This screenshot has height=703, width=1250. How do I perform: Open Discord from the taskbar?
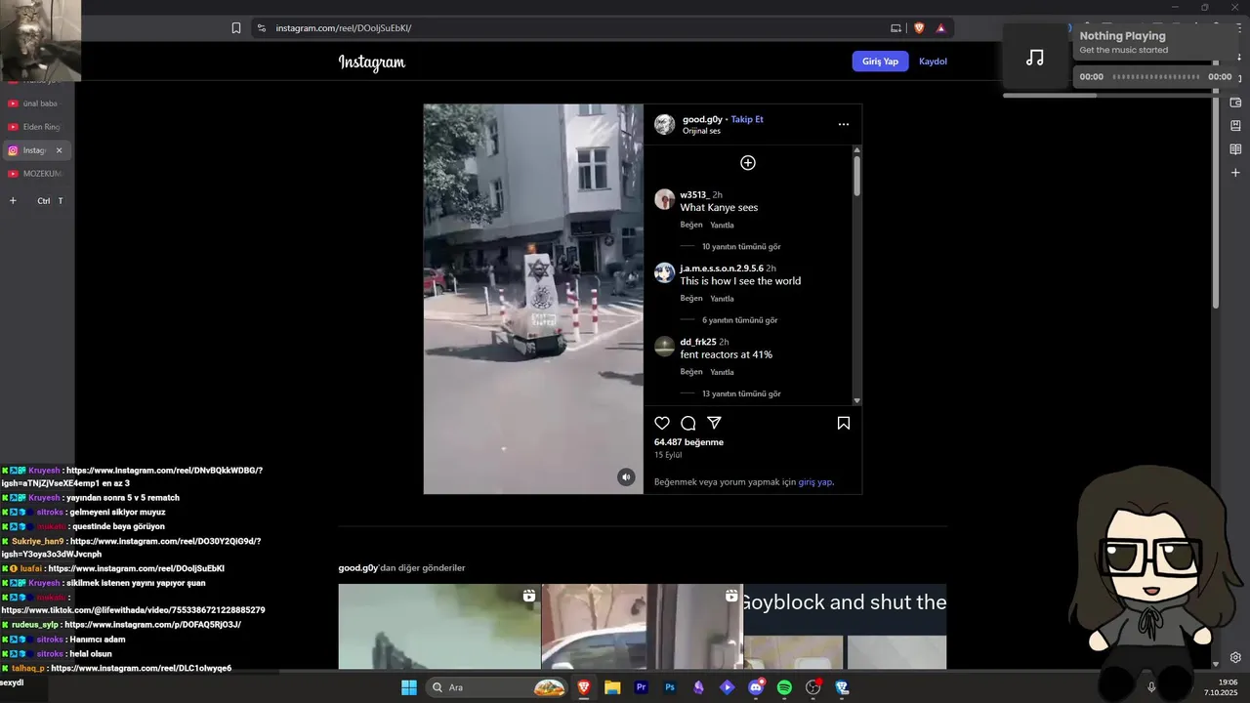[x=756, y=687]
